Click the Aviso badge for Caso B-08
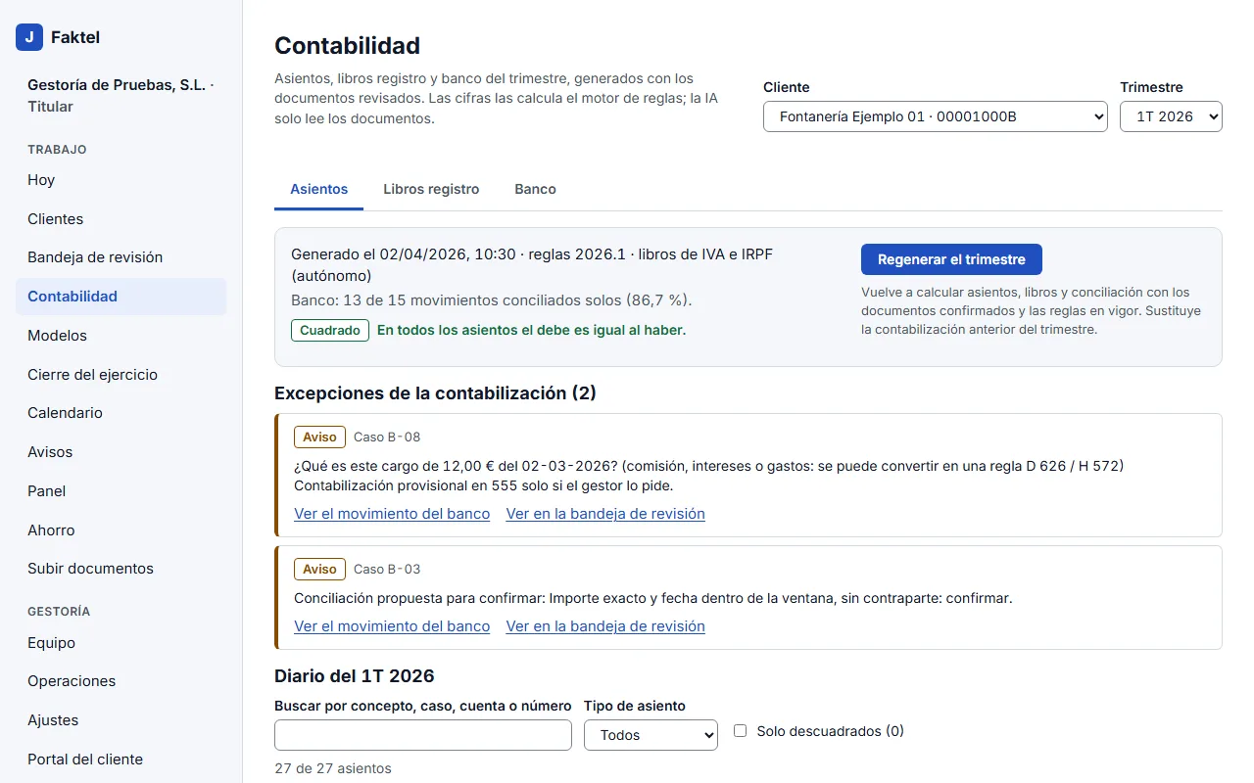The image size is (1254, 783). (319, 437)
